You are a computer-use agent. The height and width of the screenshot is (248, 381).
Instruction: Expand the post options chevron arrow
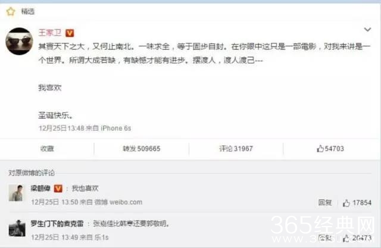tap(367, 30)
